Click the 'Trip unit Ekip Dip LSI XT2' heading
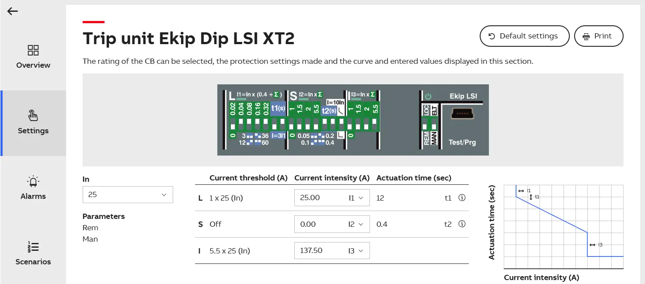Viewport: 645px width, 284px height. point(188,38)
